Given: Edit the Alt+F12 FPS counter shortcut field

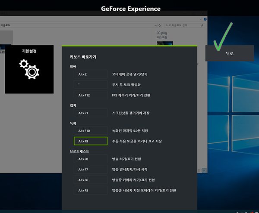Looking at the screenshot, I should (91, 95).
